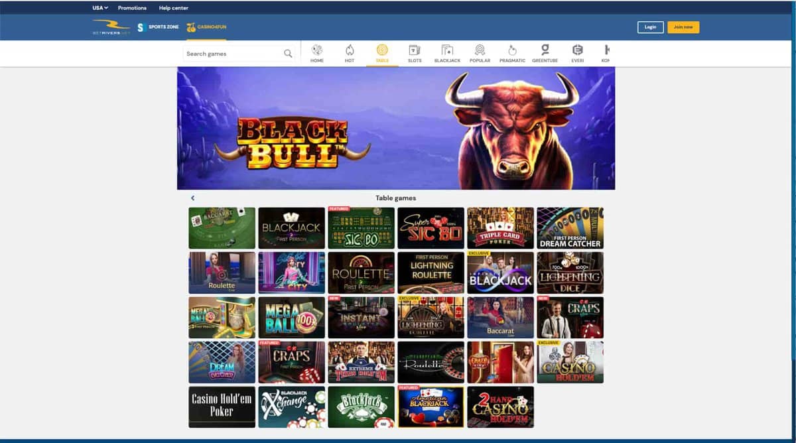The width and height of the screenshot is (796, 443).
Task: Open Instant Roulette game
Action: coord(361,318)
